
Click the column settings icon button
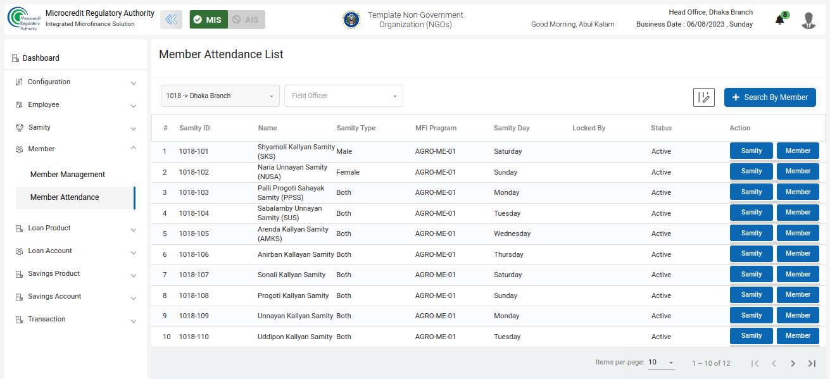pos(704,97)
